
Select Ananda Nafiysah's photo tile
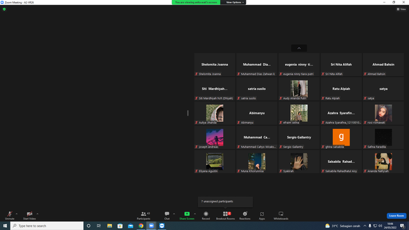[383, 162]
